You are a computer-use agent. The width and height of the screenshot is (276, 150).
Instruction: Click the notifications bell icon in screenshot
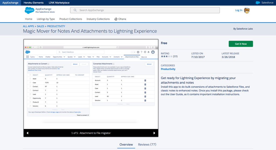[149, 52]
